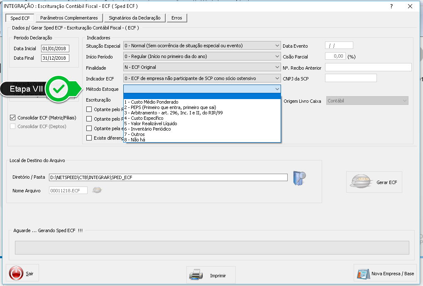Click the Diretório / Pasta input field
Viewport: 423px width, 286px height.
(168, 177)
